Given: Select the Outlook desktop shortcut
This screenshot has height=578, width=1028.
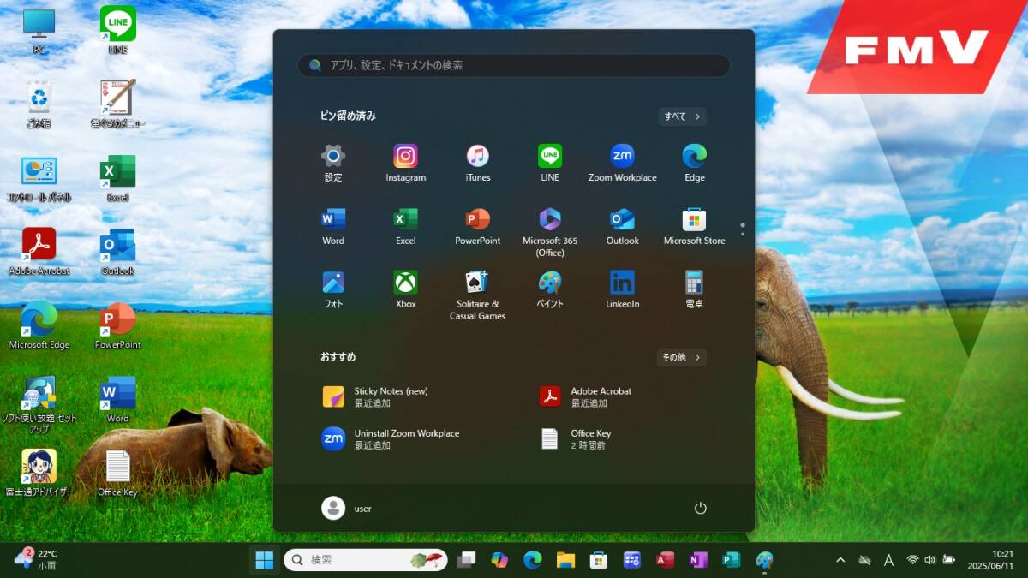Looking at the screenshot, I should point(117,252).
